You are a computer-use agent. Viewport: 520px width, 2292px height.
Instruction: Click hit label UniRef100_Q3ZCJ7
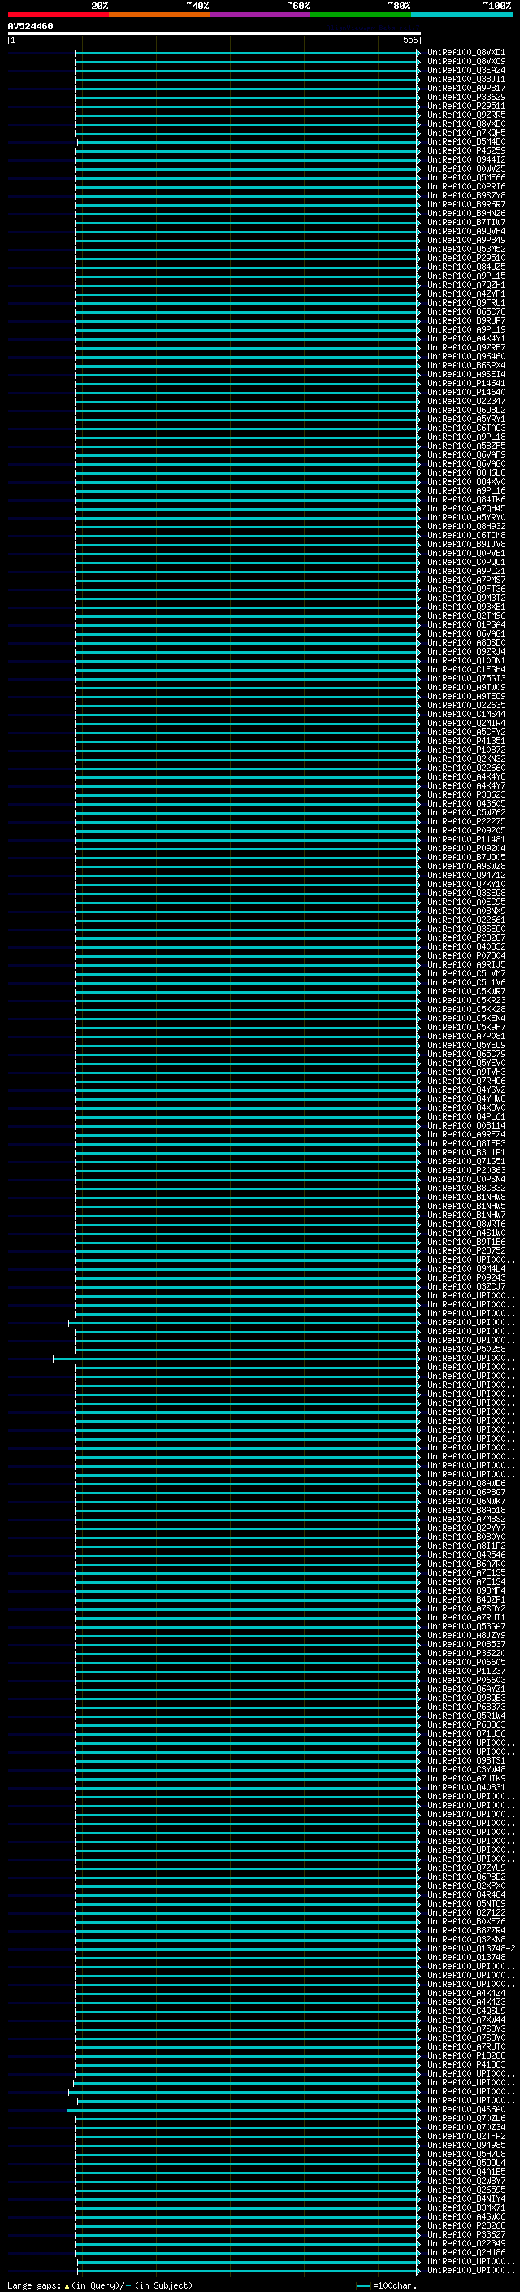click(466, 1286)
